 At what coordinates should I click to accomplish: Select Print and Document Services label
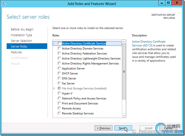(80, 103)
